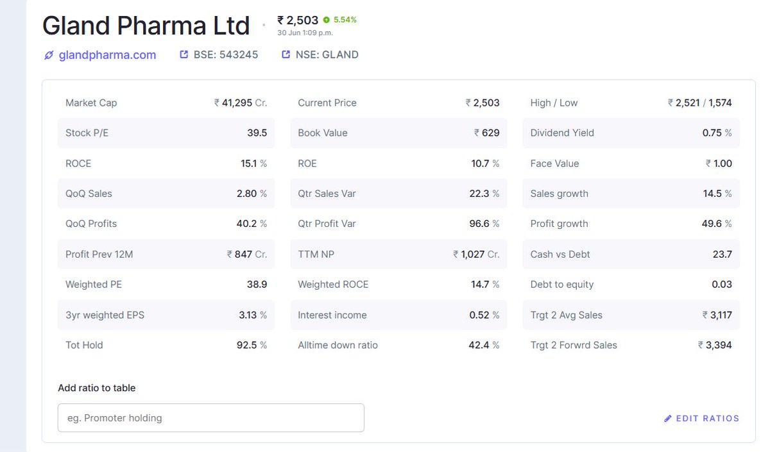The width and height of the screenshot is (770, 452).
Task: Select the Gland Pharma Ltd heading
Action: pyautogui.click(x=146, y=26)
